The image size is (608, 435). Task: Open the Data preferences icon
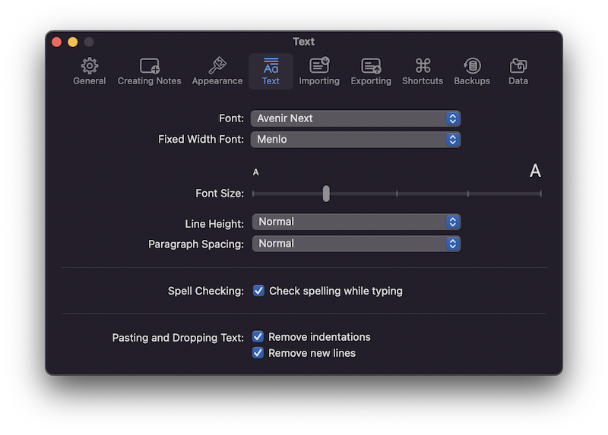[518, 66]
